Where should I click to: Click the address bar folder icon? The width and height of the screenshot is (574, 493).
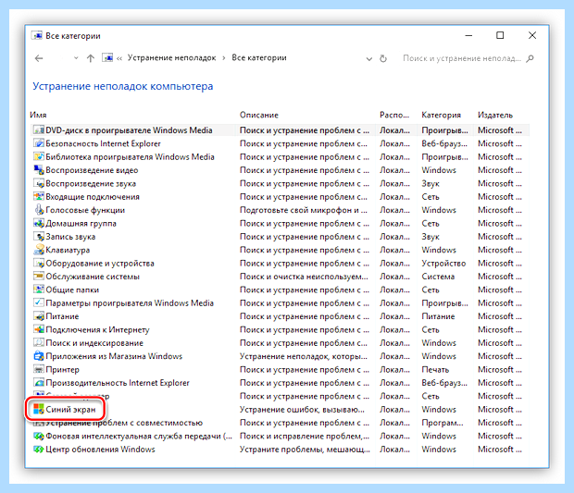click(107, 57)
